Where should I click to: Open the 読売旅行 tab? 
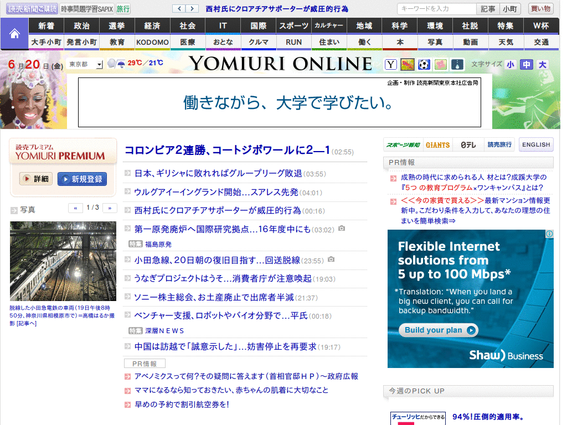click(x=499, y=145)
